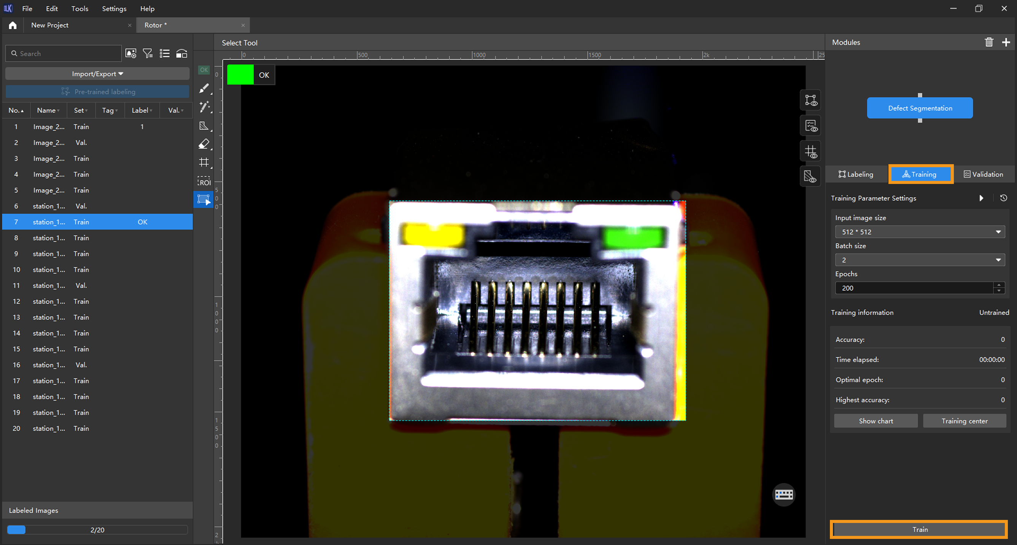Select the eraser tool
The height and width of the screenshot is (545, 1017).
tap(204, 144)
